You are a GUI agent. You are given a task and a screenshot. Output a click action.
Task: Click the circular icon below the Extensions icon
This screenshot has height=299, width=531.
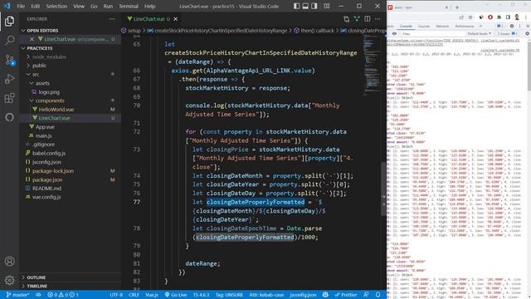[x=9, y=117]
